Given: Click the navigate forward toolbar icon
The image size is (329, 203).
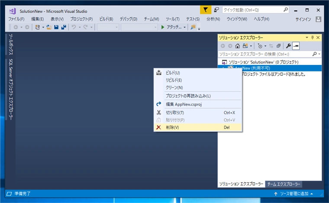Looking at the screenshot, I should (27, 27).
